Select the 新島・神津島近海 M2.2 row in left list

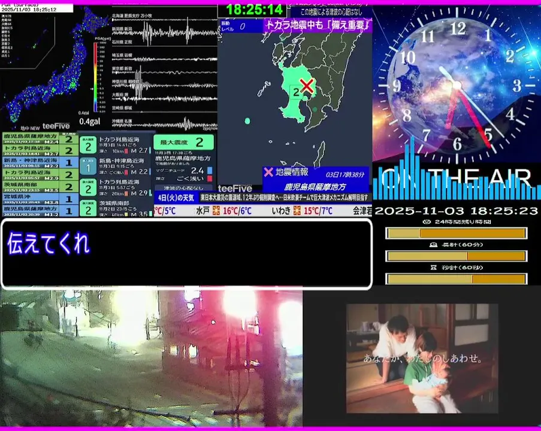click(40, 162)
